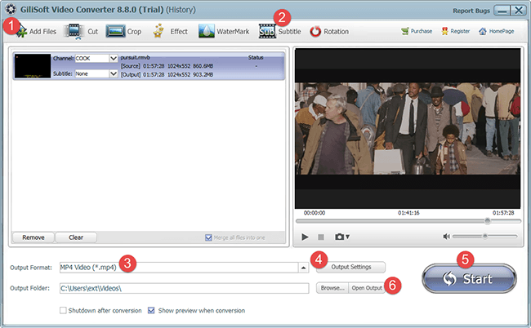Open the Output Format dropdown list
The image size is (531, 328).
pyautogui.click(x=303, y=267)
